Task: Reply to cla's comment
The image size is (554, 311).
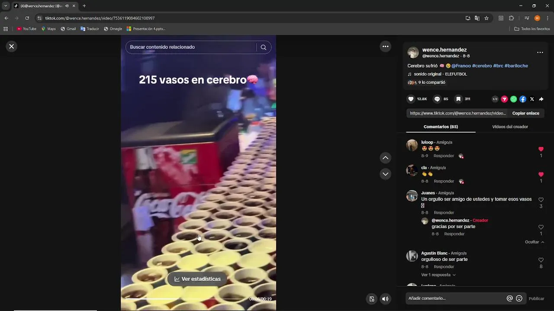Action: click(444, 181)
